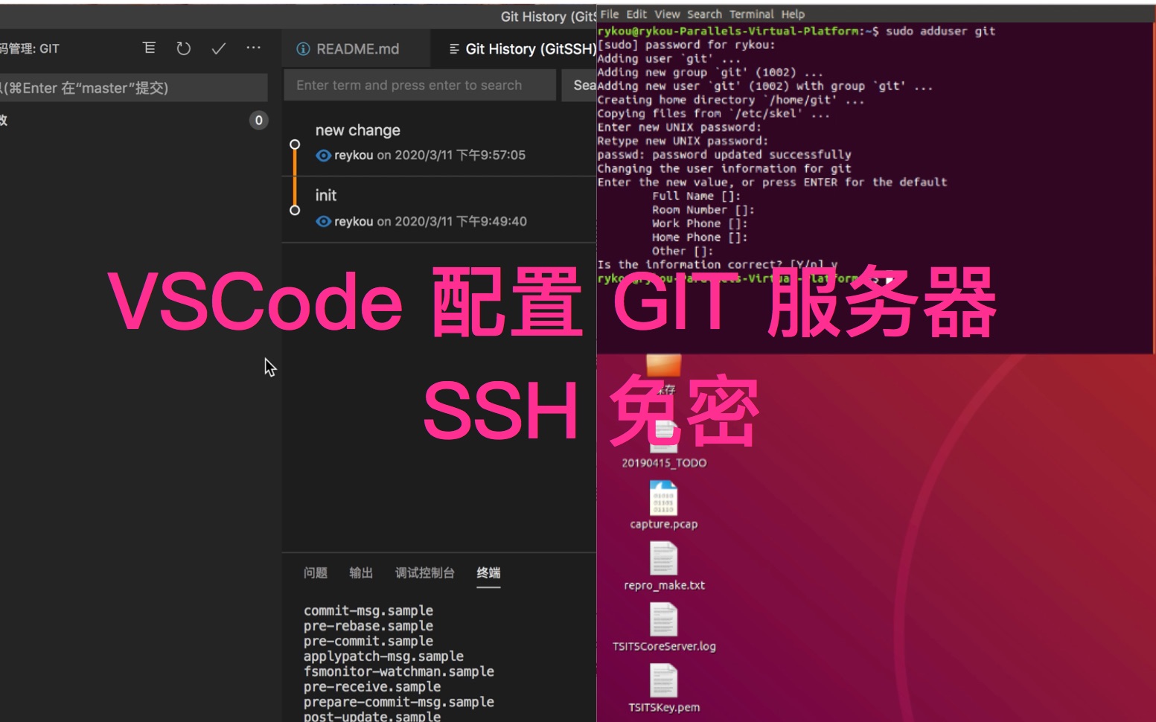
Task: Click author reykou on init commit
Action: click(x=354, y=221)
